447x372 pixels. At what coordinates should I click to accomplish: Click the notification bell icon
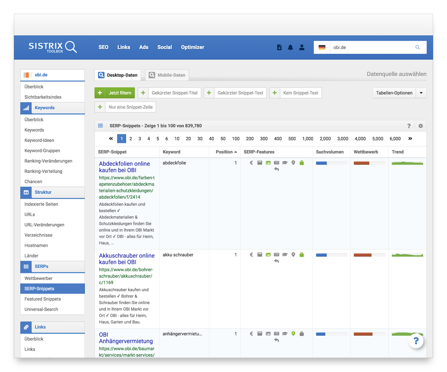point(290,47)
